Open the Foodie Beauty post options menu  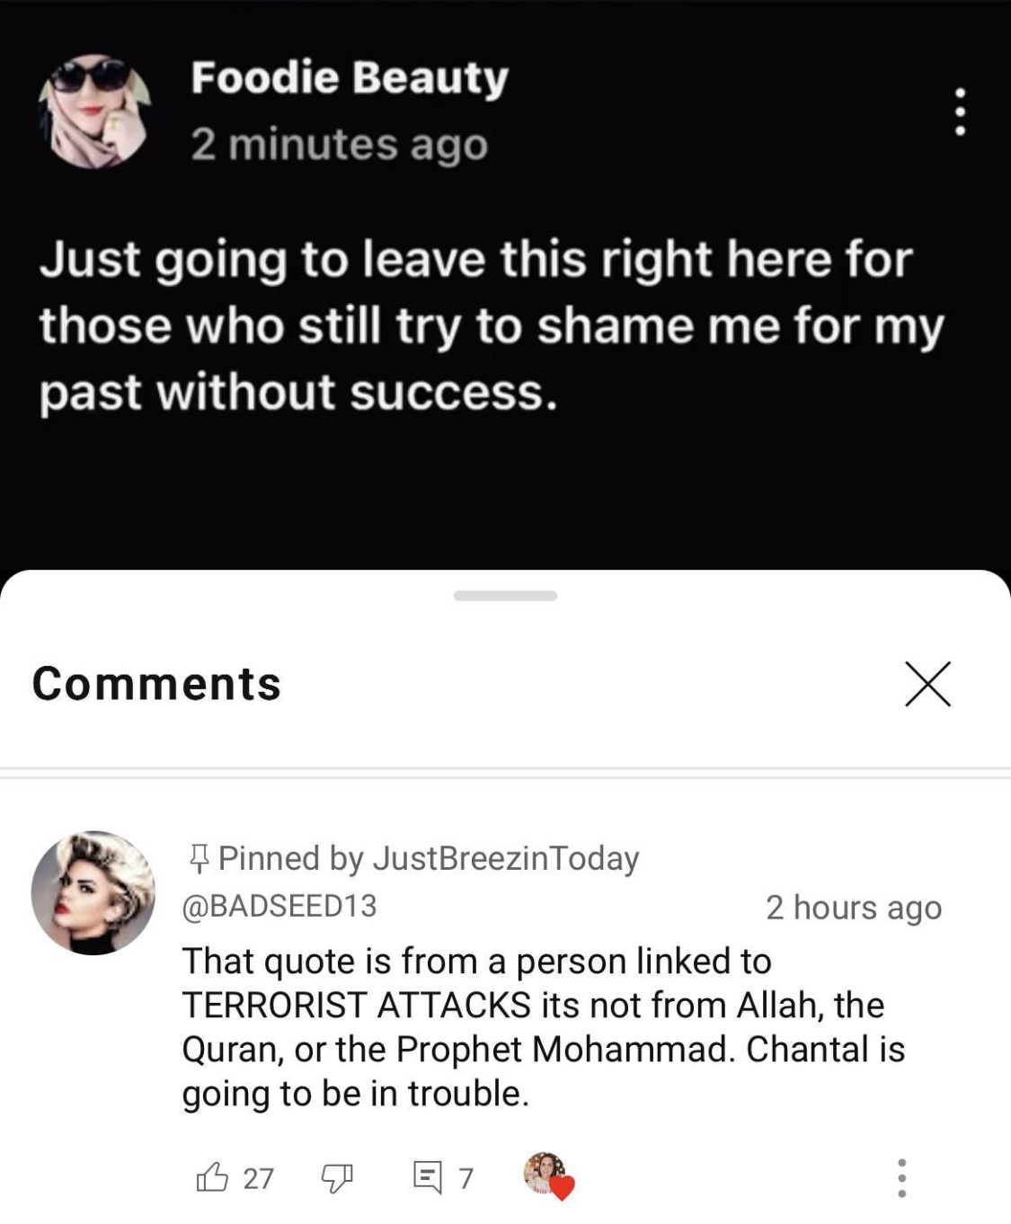[x=960, y=111]
